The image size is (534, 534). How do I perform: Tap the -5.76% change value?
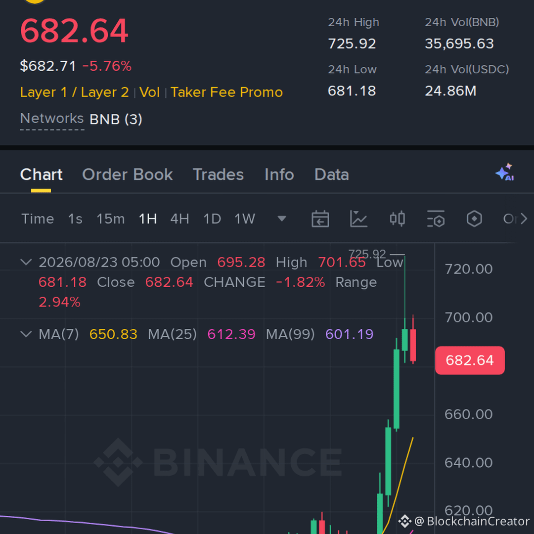coord(107,66)
